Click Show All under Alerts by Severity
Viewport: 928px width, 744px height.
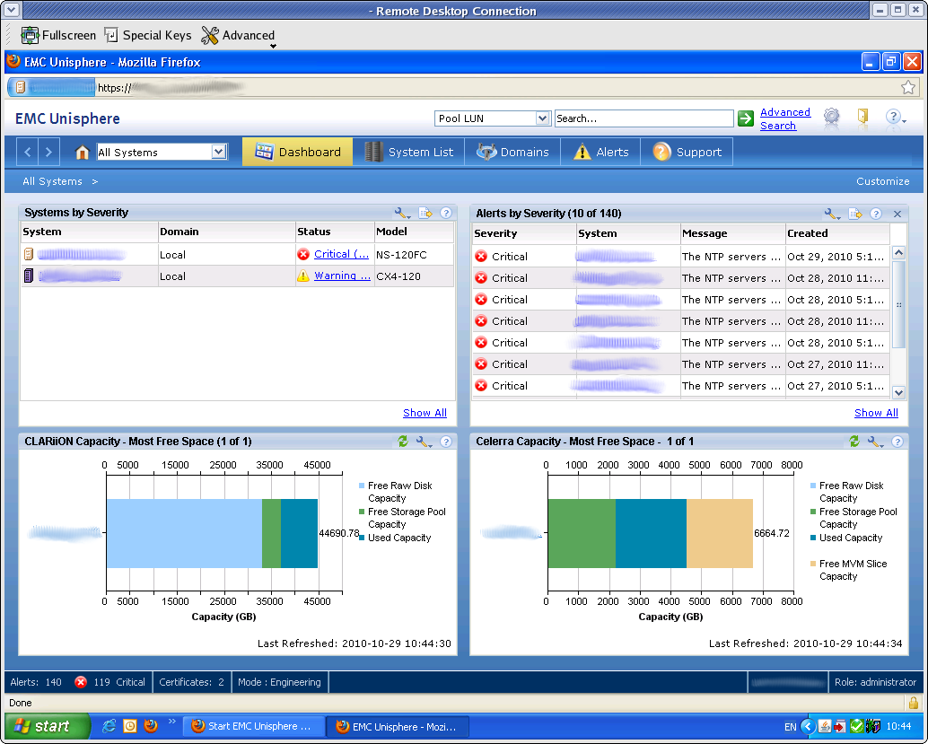click(876, 413)
